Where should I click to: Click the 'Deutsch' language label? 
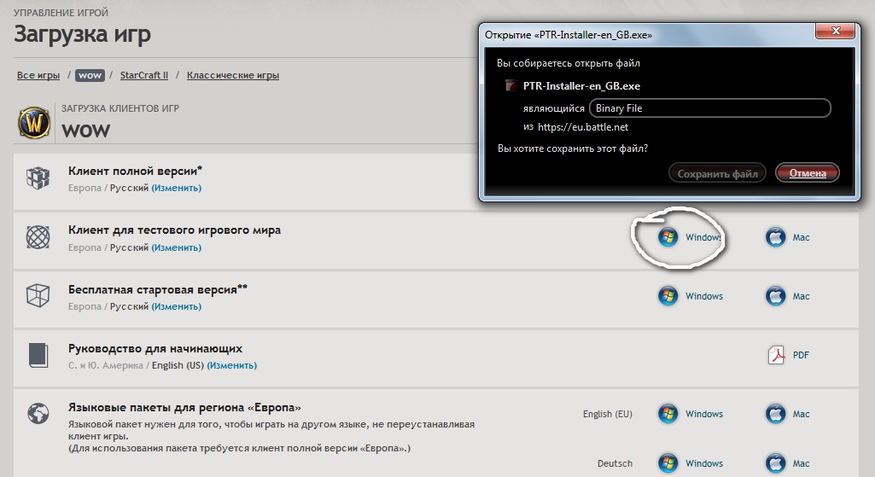[615, 463]
